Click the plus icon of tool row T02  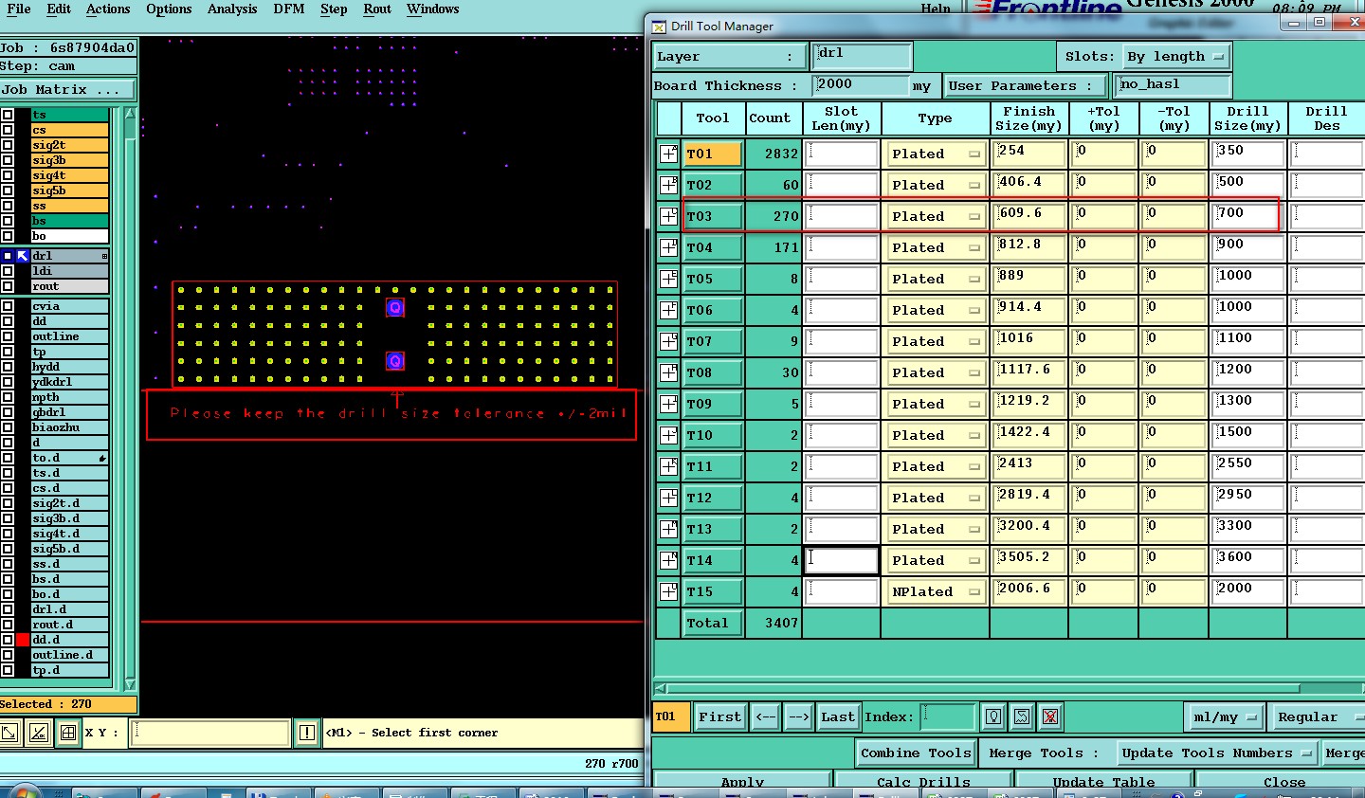(668, 185)
